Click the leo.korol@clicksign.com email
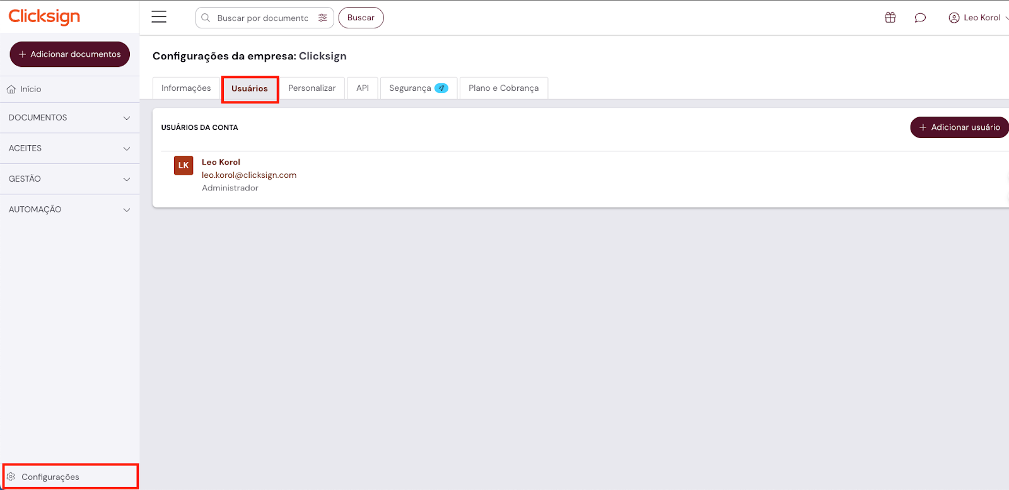1009x490 pixels. [249, 175]
